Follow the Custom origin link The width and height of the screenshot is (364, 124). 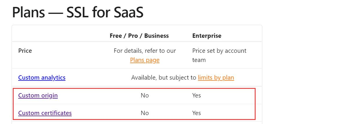pos(38,95)
